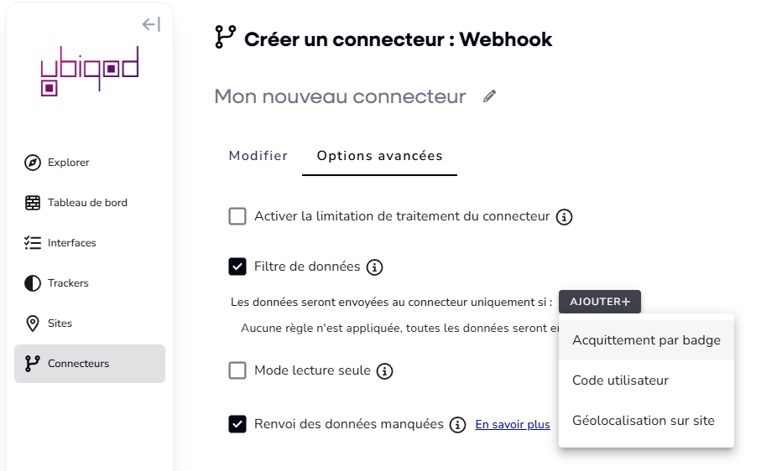
Task: Enable connector processing limitation checkbox
Action: pyautogui.click(x=237, y=216)
